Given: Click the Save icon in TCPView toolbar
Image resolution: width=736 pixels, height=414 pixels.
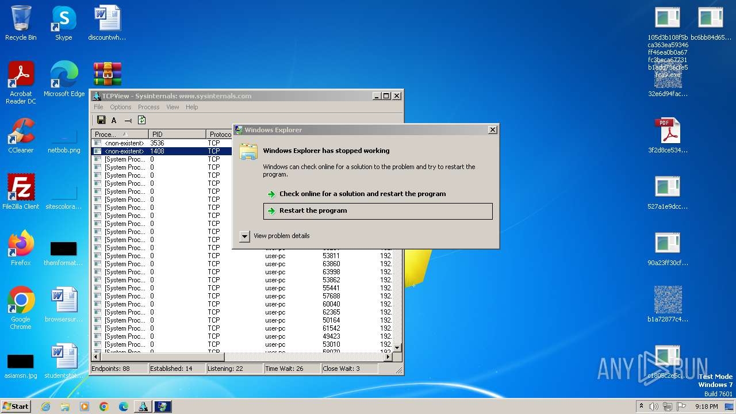Looking at the screenshot, I should [101, 120].
